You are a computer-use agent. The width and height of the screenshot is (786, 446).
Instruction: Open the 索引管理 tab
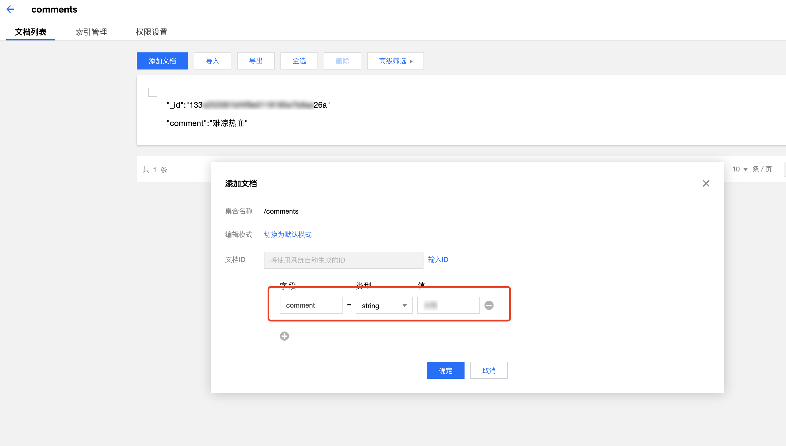click(91, 32)
